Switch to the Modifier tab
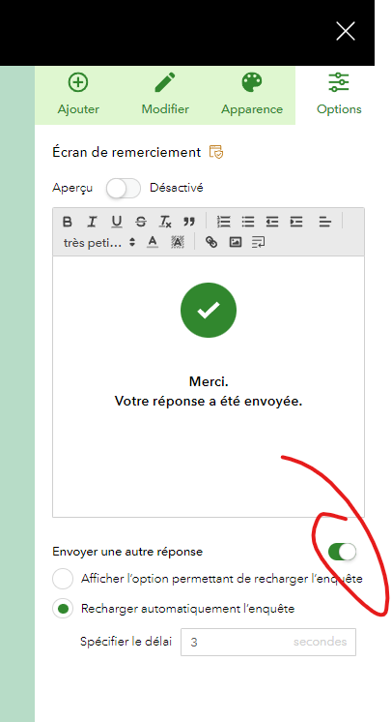The width and height of the screenshot is (392, 722). click(x=165, y=95)
